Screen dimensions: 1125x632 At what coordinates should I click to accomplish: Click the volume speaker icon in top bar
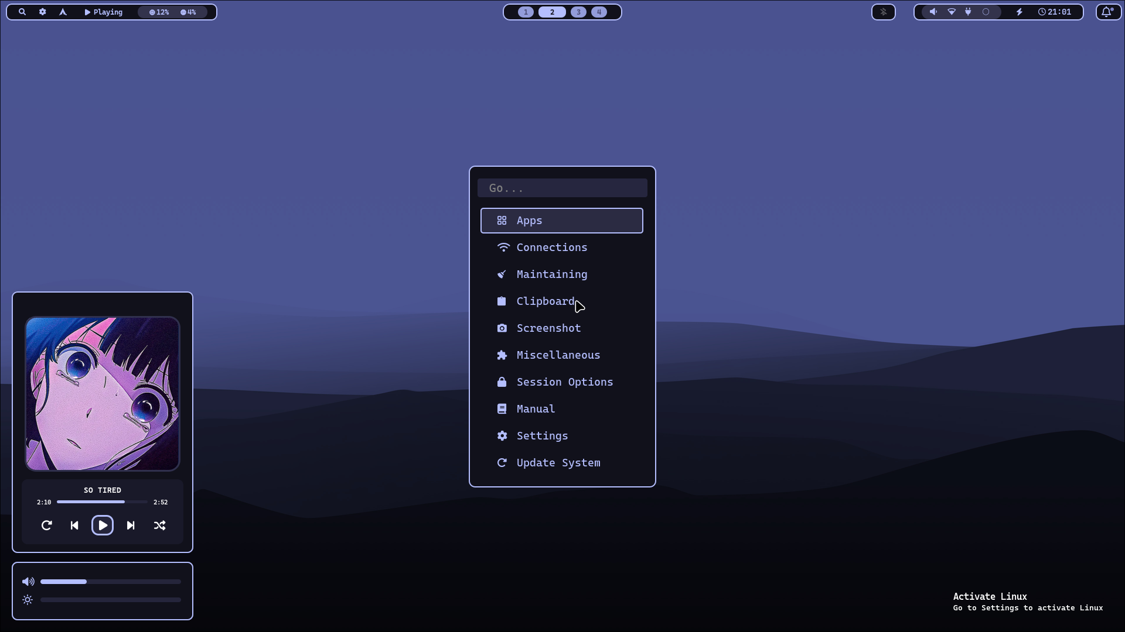click(933, 12)
